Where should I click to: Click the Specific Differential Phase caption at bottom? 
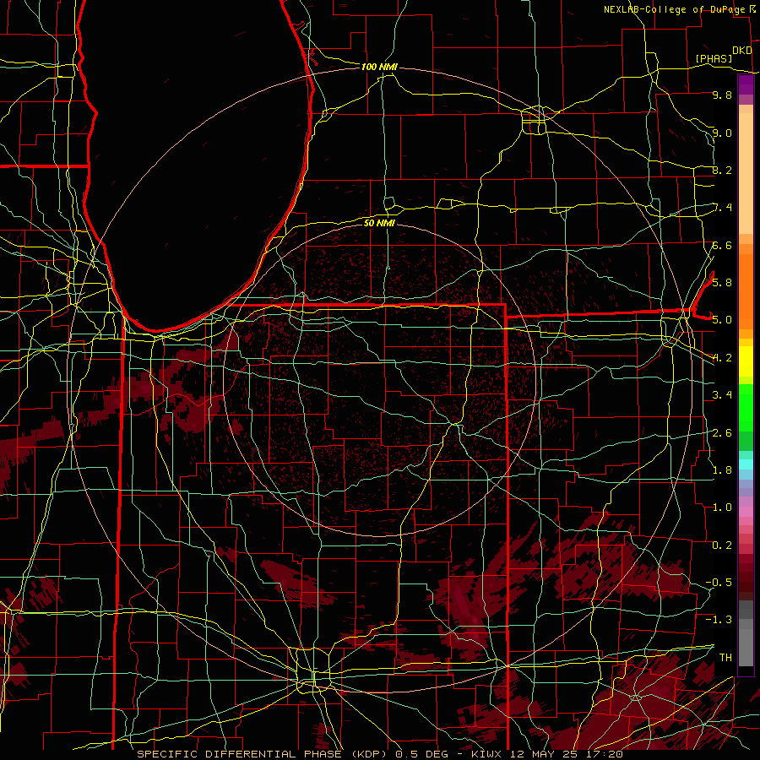pyautogui.click(x=380, y=754)
